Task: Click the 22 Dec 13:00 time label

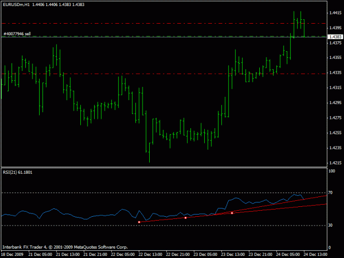Action: coord(150,255)
